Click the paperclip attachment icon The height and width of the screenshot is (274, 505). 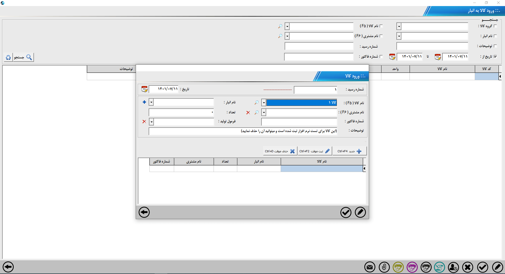coord(384,267)
